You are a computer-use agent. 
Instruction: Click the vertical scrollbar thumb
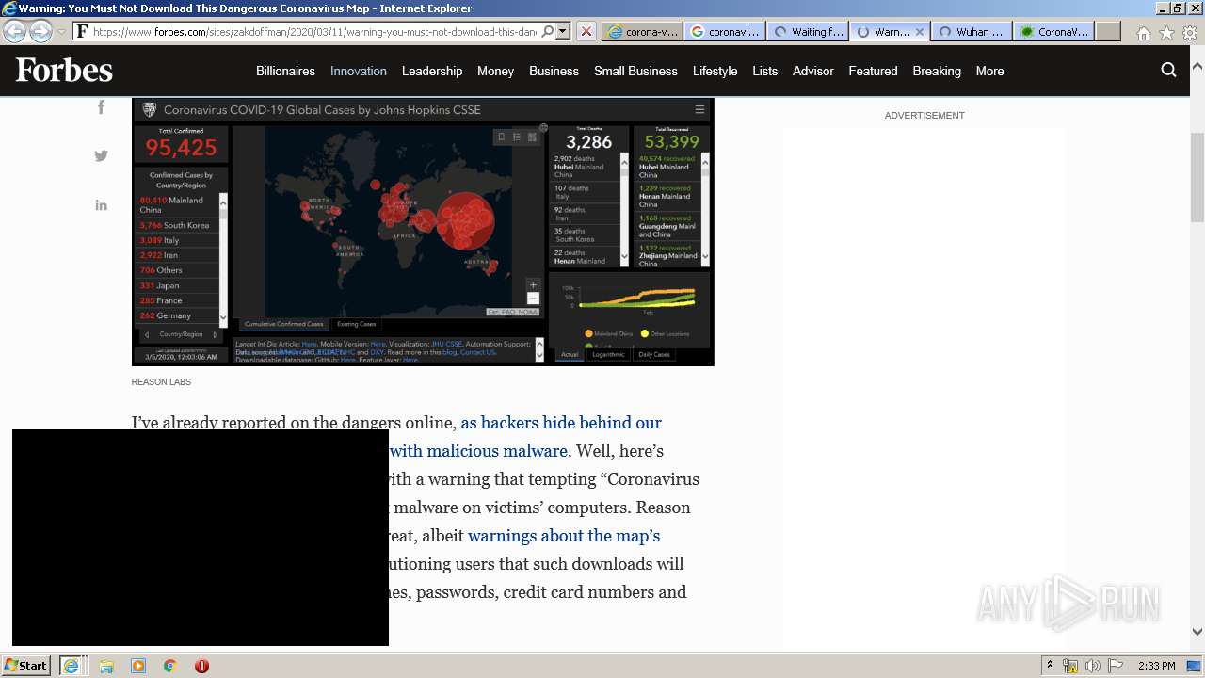(x=1197, y=177)
